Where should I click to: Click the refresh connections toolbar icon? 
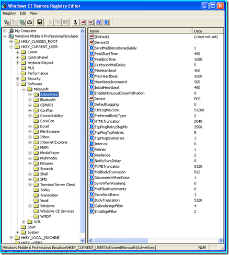(x=22, y=22)
